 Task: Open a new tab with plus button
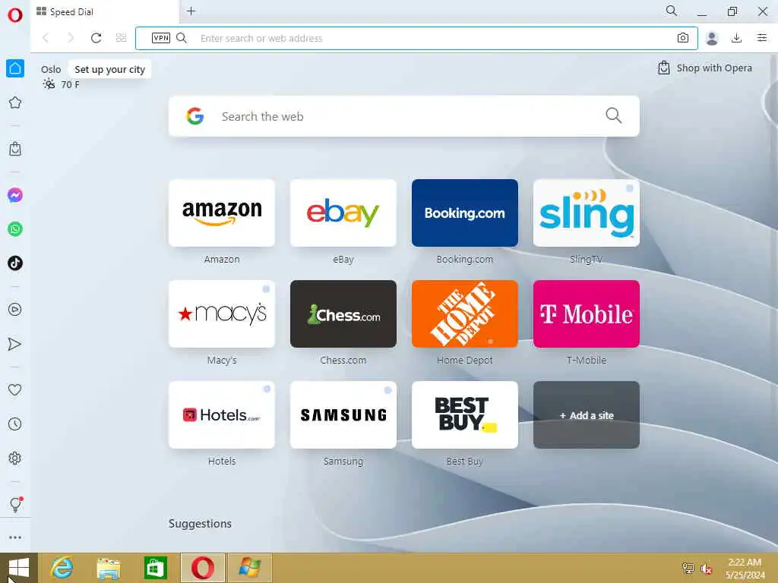pos(191,11)
